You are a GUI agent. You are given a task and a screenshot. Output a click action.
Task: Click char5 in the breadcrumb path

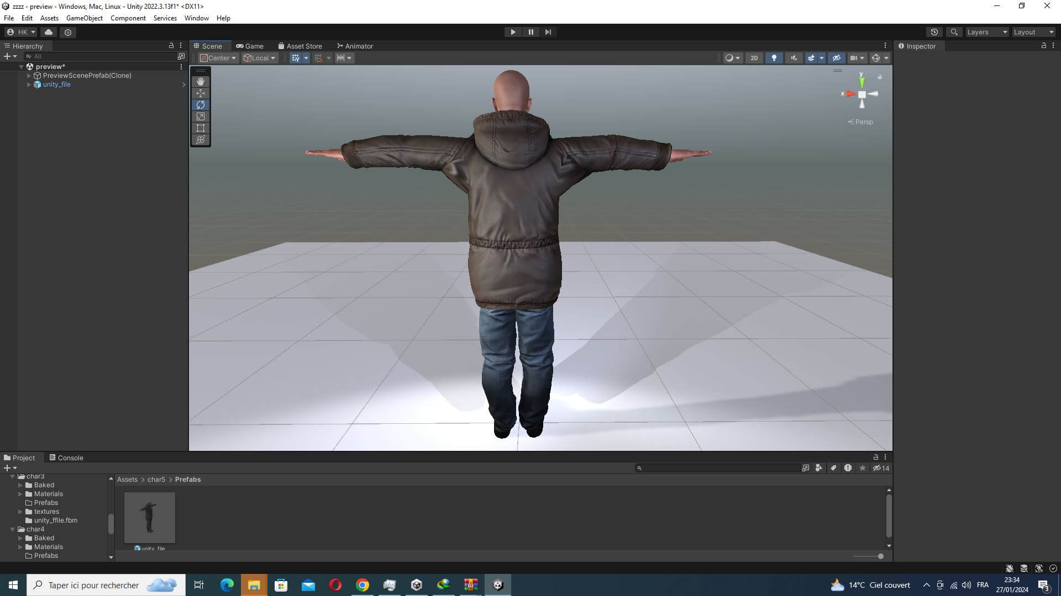click(x=156, y=480)
